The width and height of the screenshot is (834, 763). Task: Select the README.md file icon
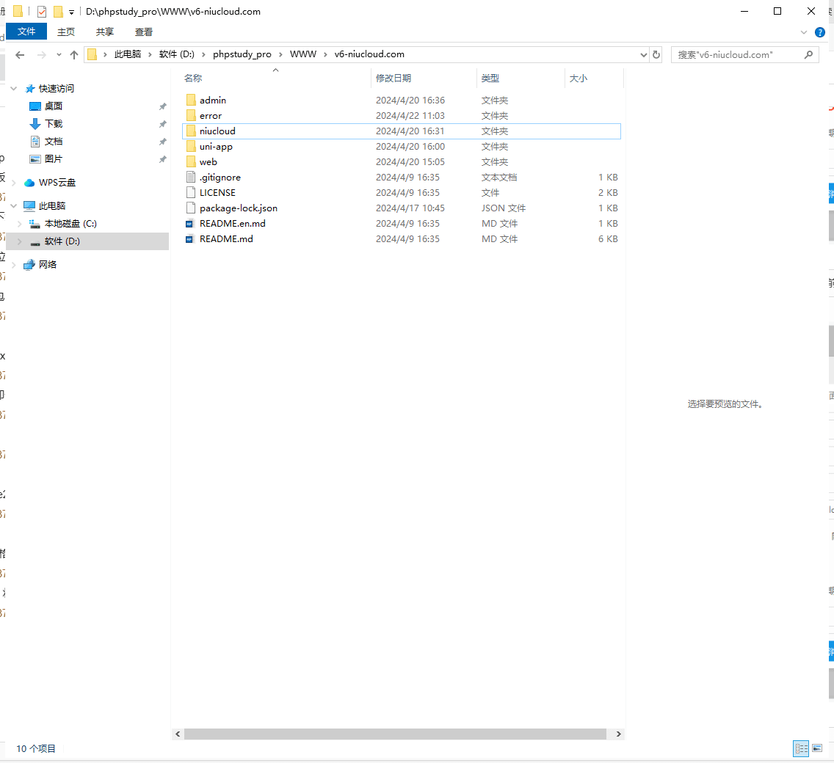click(190, 239)
